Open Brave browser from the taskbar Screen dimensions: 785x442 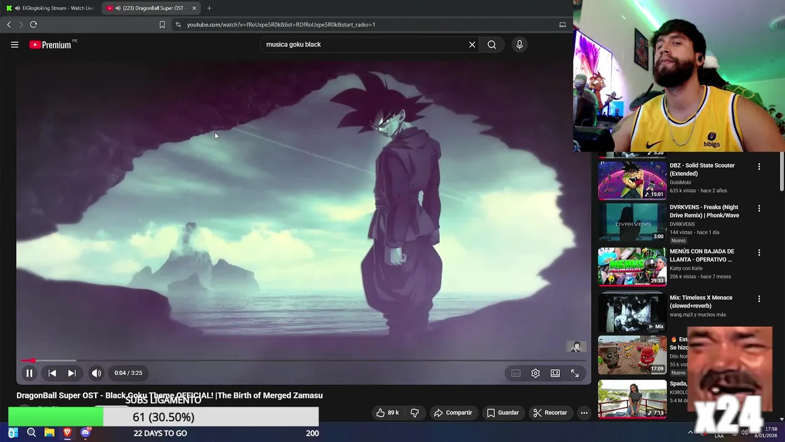point(67,433)
